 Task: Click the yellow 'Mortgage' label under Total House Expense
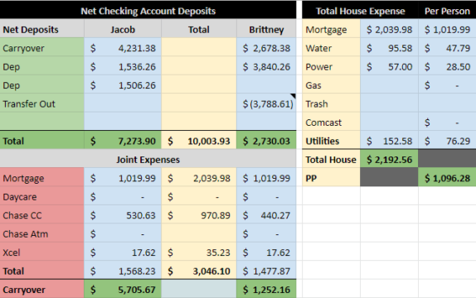tap(331, 28)
